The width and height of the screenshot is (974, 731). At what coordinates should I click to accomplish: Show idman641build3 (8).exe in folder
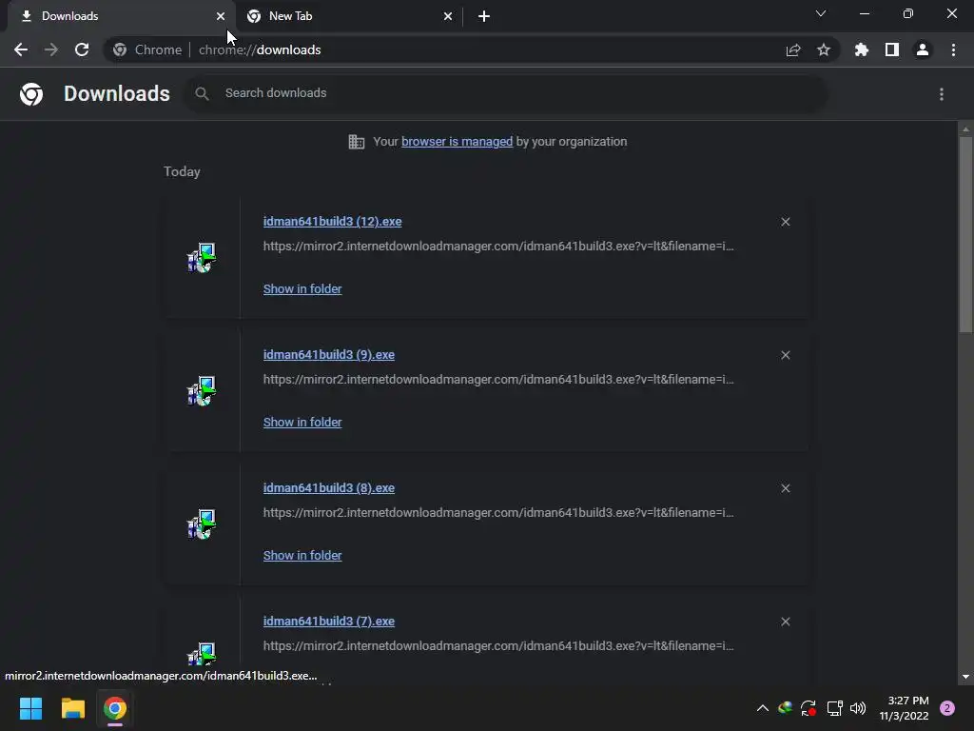[302, 556]
